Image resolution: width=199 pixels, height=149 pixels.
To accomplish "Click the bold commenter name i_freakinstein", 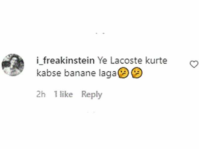I will pyautogui.click(x=66, y=61).
